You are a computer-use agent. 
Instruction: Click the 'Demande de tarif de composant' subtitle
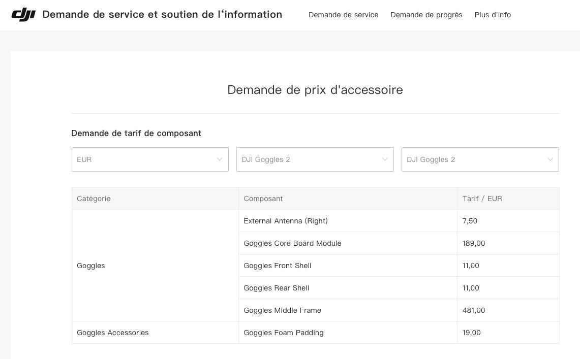(x=136, y=134)
